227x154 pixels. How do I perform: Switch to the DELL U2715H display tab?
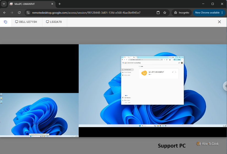26,22
